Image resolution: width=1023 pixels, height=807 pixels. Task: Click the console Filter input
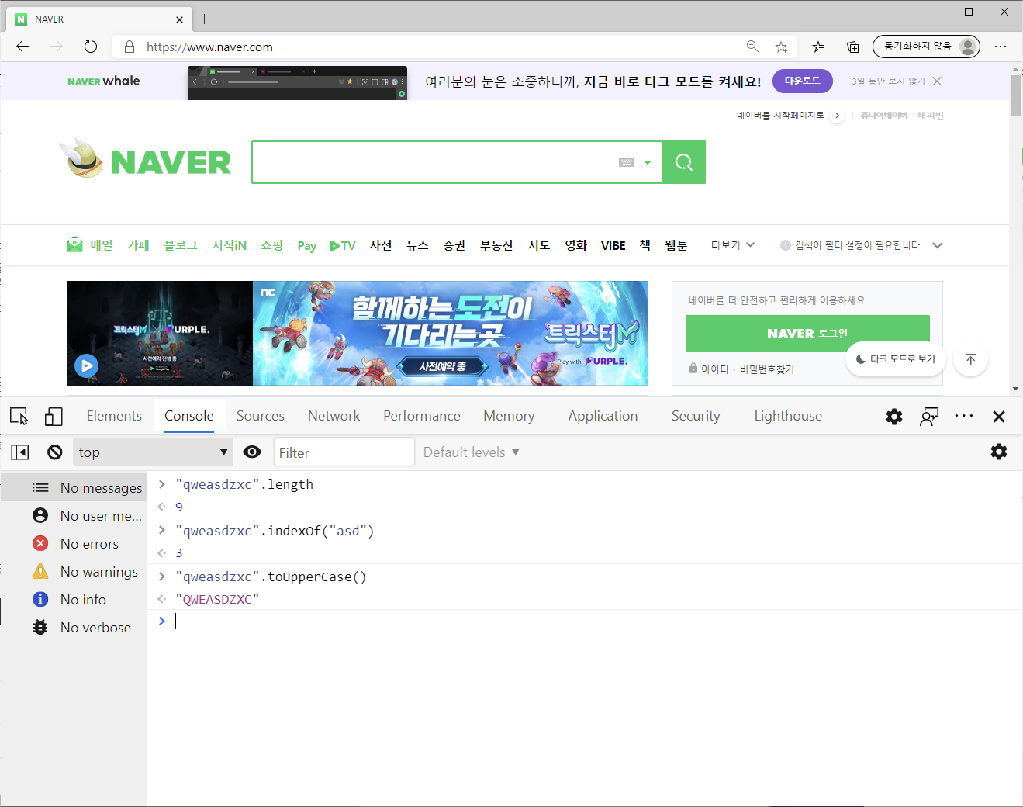pos(344,452)
